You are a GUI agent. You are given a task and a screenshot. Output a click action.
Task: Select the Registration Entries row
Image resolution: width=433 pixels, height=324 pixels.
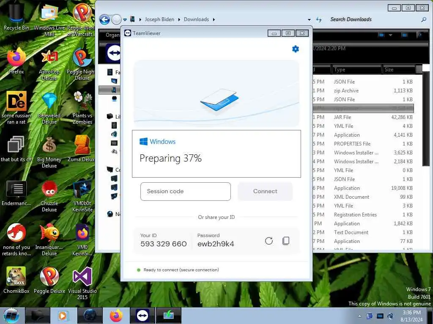(363, 215)
